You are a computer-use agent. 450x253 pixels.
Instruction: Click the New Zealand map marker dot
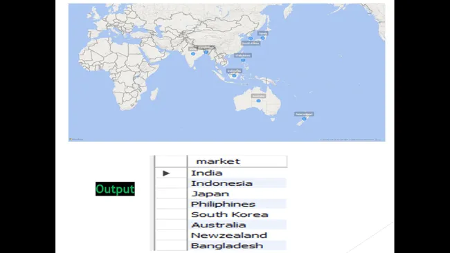304,119
